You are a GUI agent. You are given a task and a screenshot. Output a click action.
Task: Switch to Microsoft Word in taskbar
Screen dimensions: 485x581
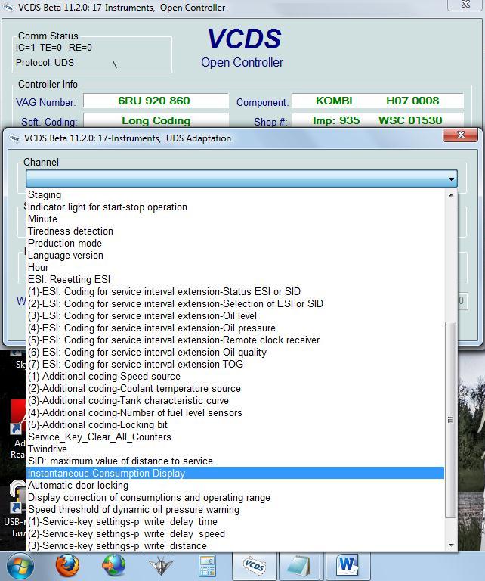pos(347,565)
